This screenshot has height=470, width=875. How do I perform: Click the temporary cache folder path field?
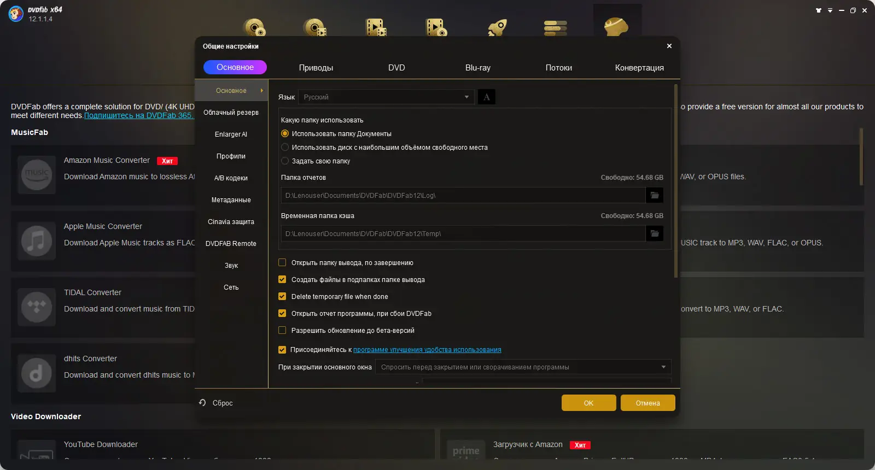click(463, 233)
